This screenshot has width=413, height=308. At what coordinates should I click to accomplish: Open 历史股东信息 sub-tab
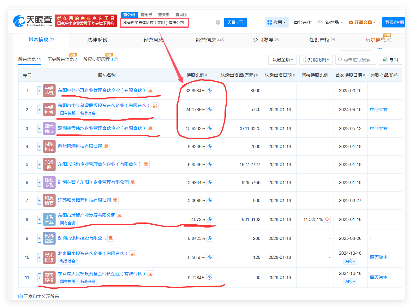(x=62, y=59)
